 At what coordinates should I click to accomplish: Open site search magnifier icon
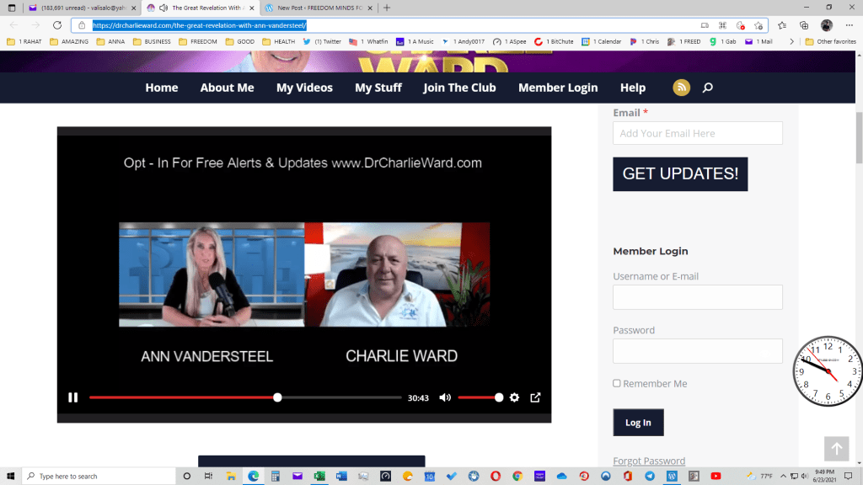pyautogui.click(x=708, y=88)
